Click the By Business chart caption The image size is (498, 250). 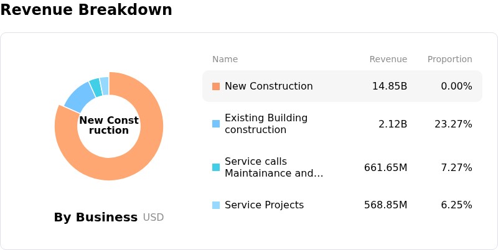[x=96, y=217]
